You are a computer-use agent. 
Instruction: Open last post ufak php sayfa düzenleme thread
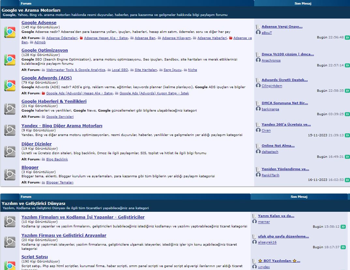click(284, 236)
